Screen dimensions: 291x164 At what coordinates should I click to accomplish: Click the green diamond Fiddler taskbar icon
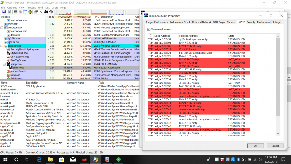(x=118, y=160)
